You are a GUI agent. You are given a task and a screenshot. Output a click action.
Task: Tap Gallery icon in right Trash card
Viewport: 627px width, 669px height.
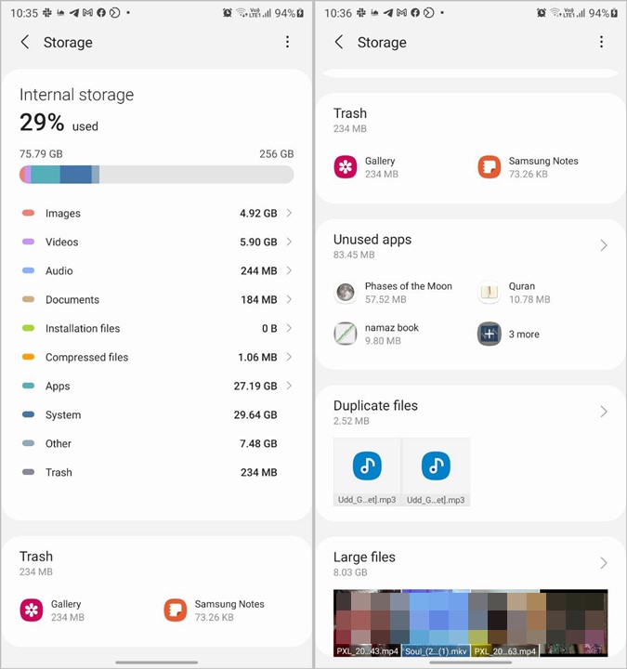345,167
